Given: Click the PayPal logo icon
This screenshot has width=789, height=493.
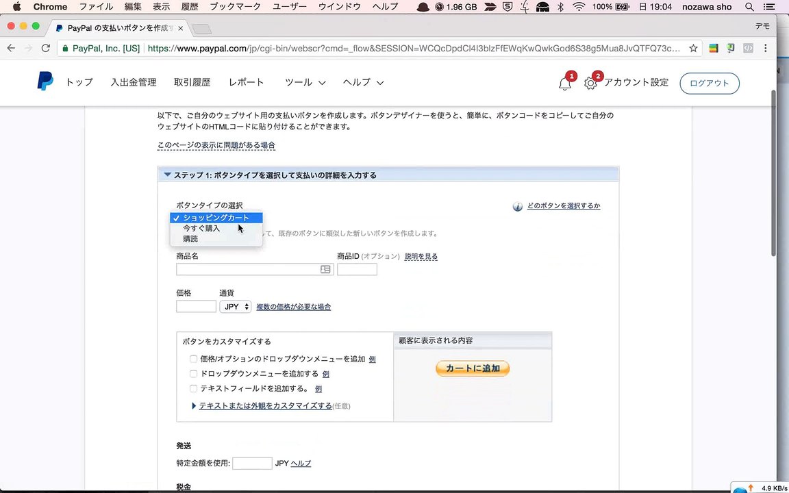Looking at the screenshot, I should coord(45,81).
